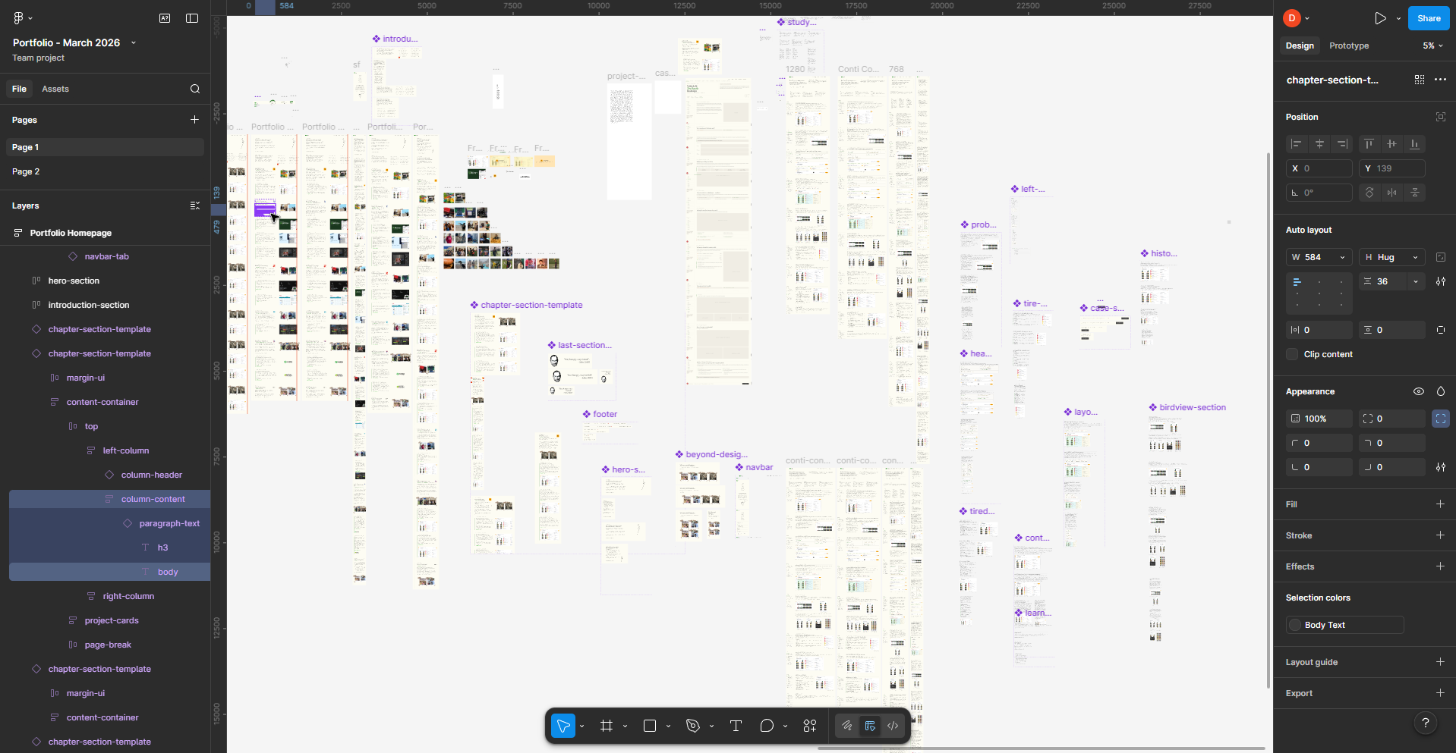Open the Actions icon in the toolbar
Screen dimensions: 1456x753
809,726
